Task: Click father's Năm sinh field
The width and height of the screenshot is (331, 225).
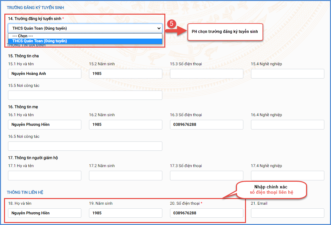Action: click(x=125, y=74)
